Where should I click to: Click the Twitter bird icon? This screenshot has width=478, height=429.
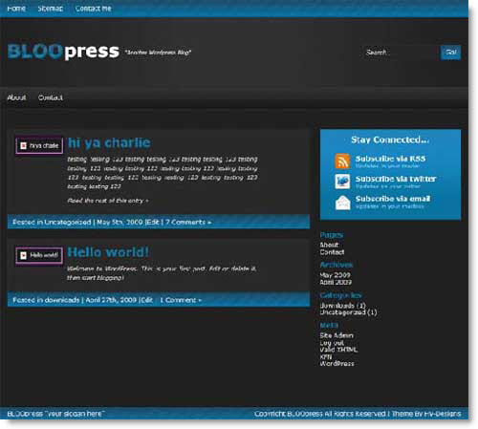[x=342, y=182]
